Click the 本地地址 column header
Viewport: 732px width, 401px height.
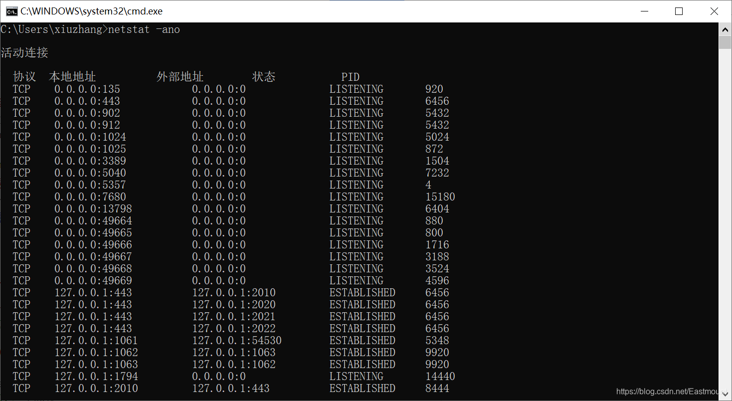coord(72,77)
